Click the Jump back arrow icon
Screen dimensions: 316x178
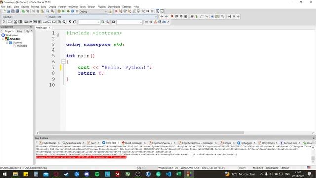pyautogui.click(x=162, y=16)
